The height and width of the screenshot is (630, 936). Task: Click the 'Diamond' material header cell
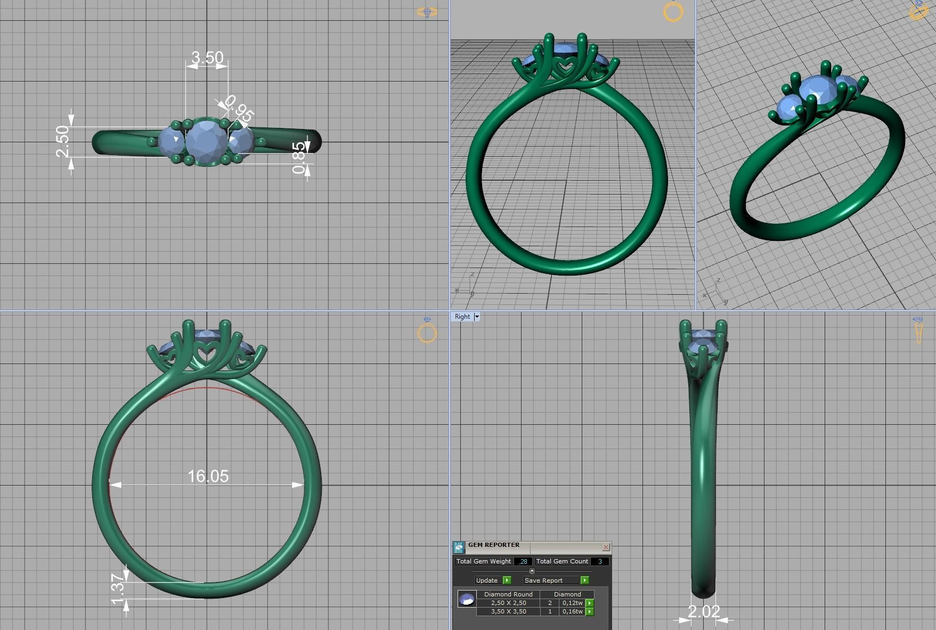(567, 594)
